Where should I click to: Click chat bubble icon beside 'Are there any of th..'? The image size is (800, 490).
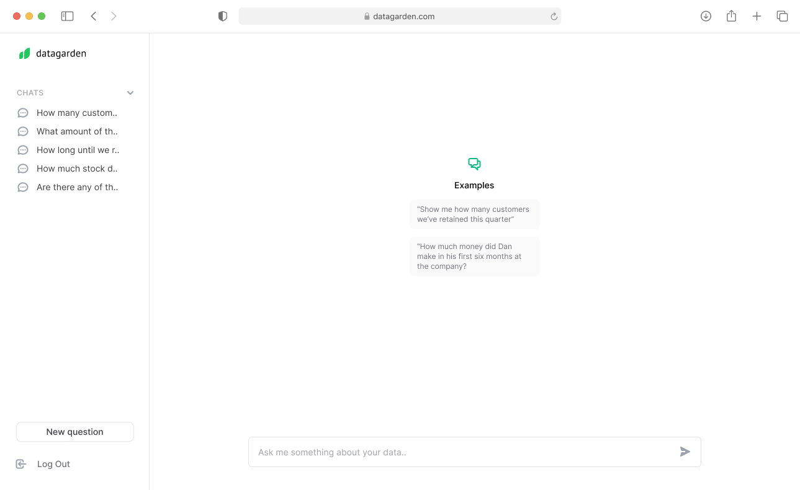coord(23,187)
